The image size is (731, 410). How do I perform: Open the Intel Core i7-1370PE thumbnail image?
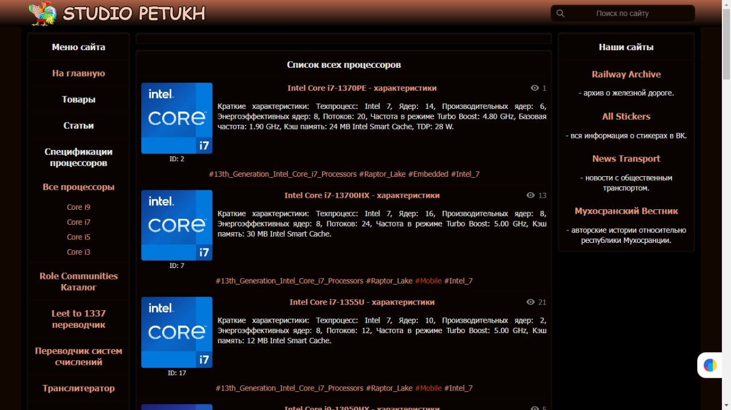click(x=177, y=118)
